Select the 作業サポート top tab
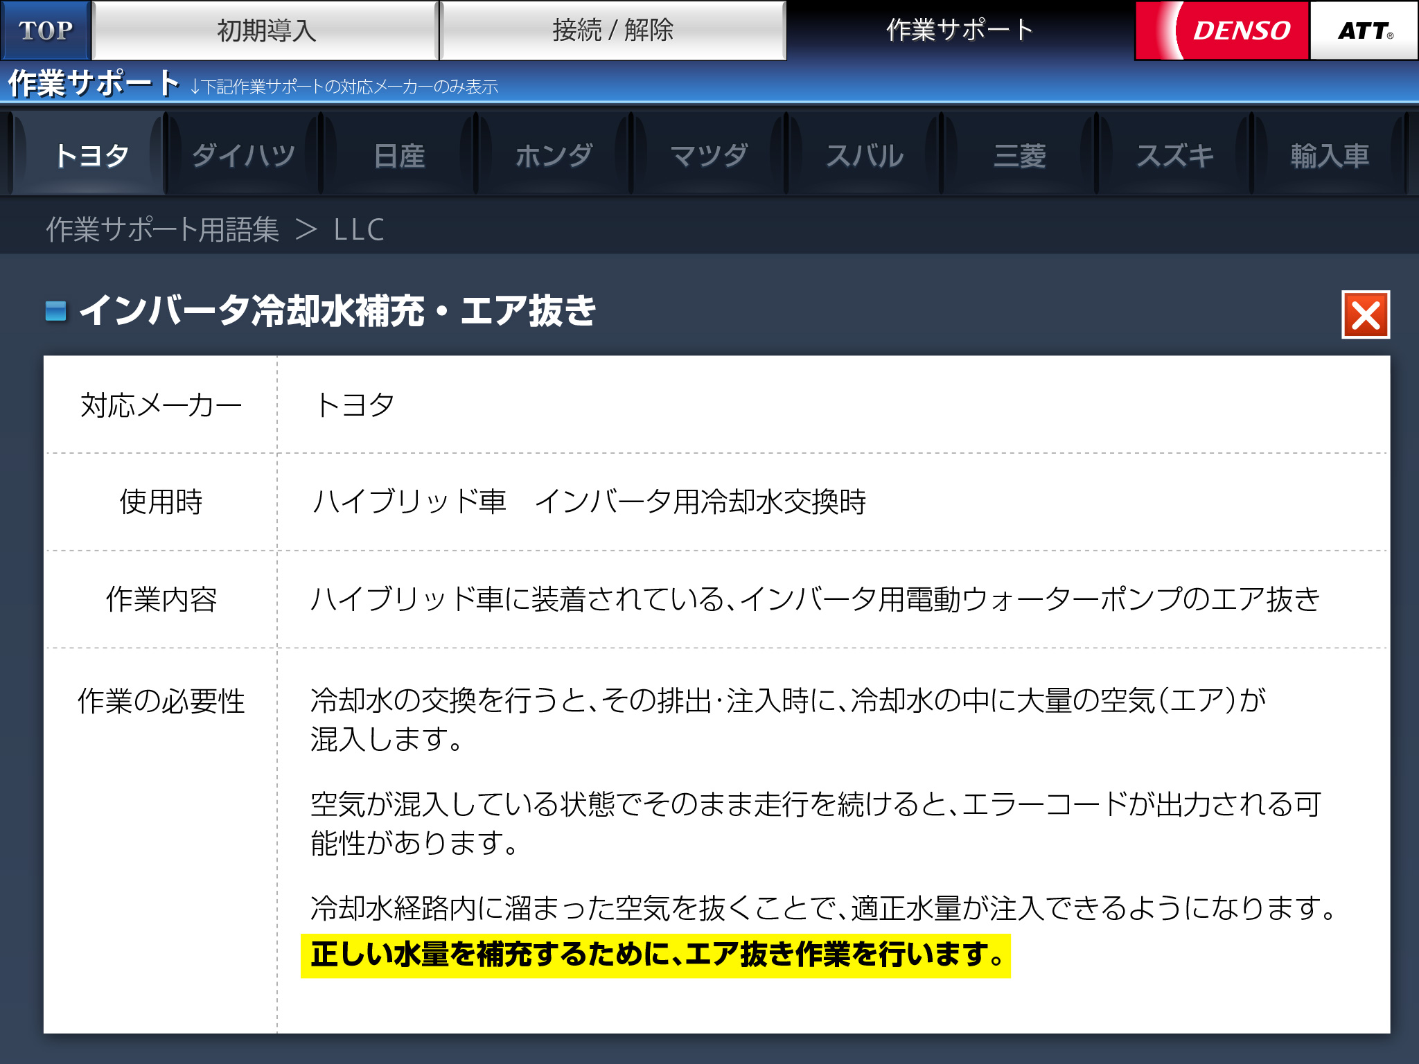1419x1064 pixels. click(x=960, y=30)
